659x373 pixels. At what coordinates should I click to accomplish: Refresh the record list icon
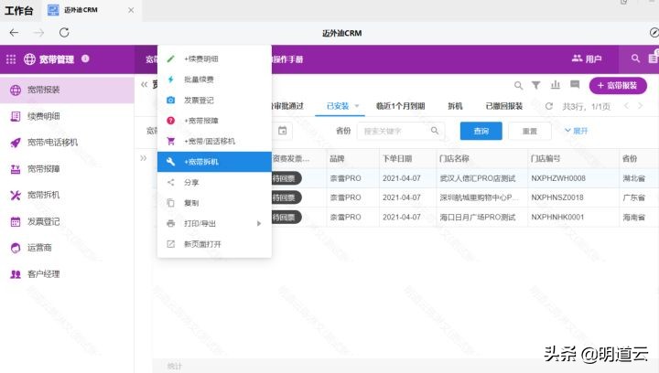pos(549,106)
